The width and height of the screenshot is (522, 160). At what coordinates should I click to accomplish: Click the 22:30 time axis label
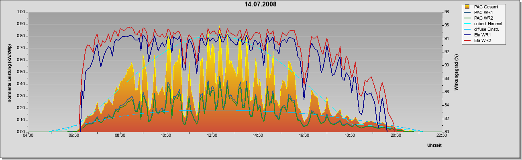pos(442,136)
